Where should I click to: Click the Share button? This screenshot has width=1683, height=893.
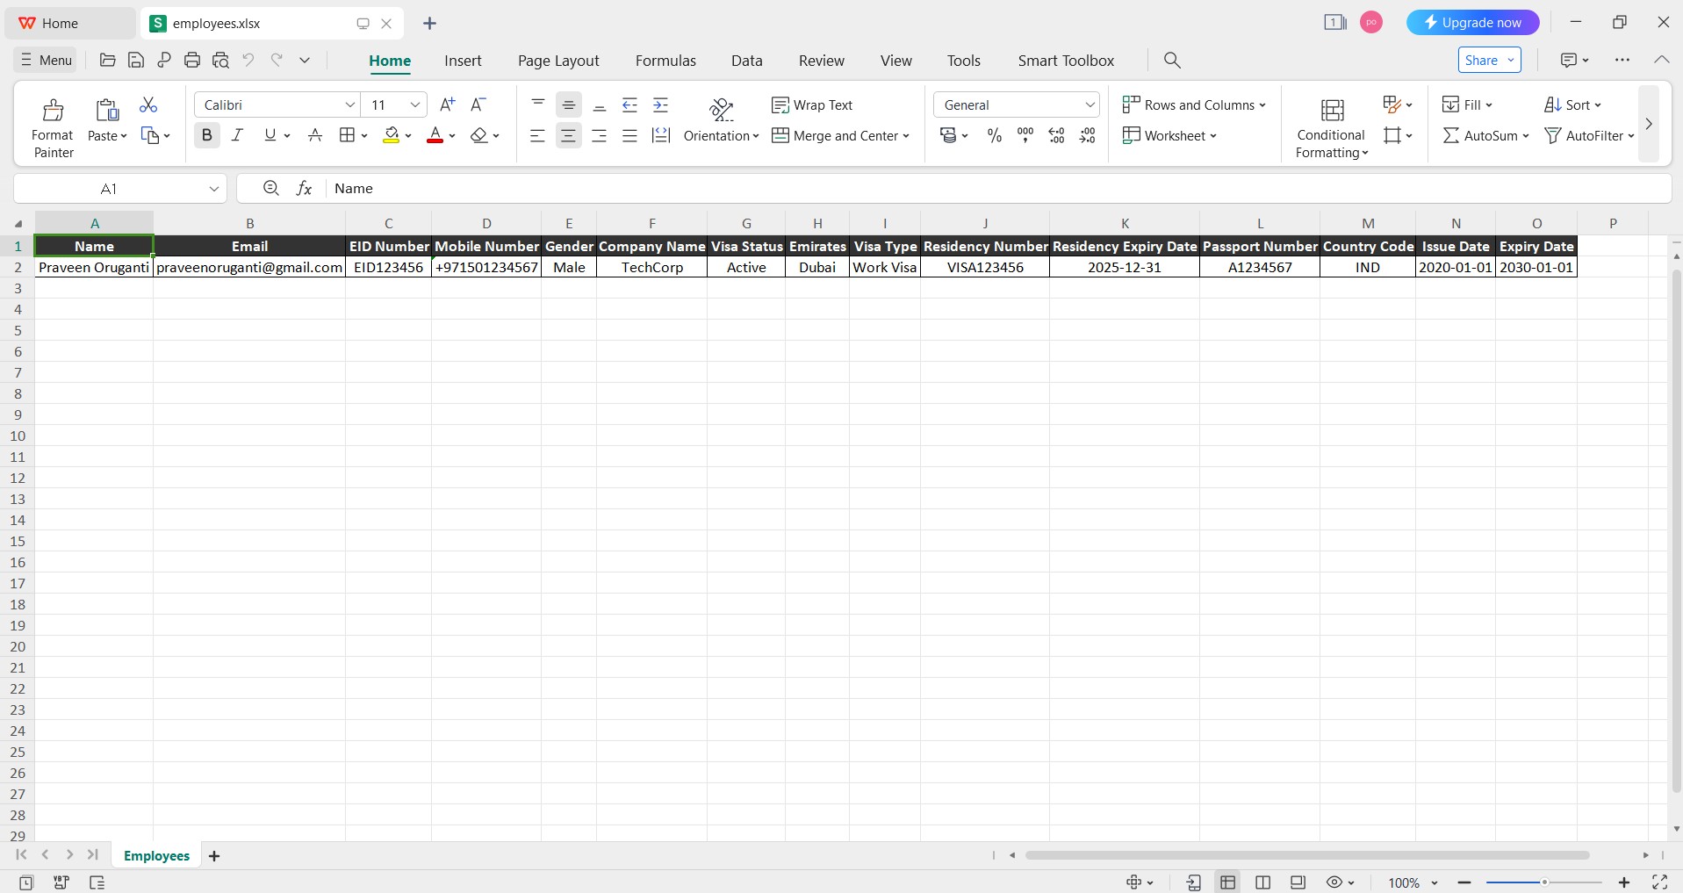pyautogui.click(x=1490, y=60)
